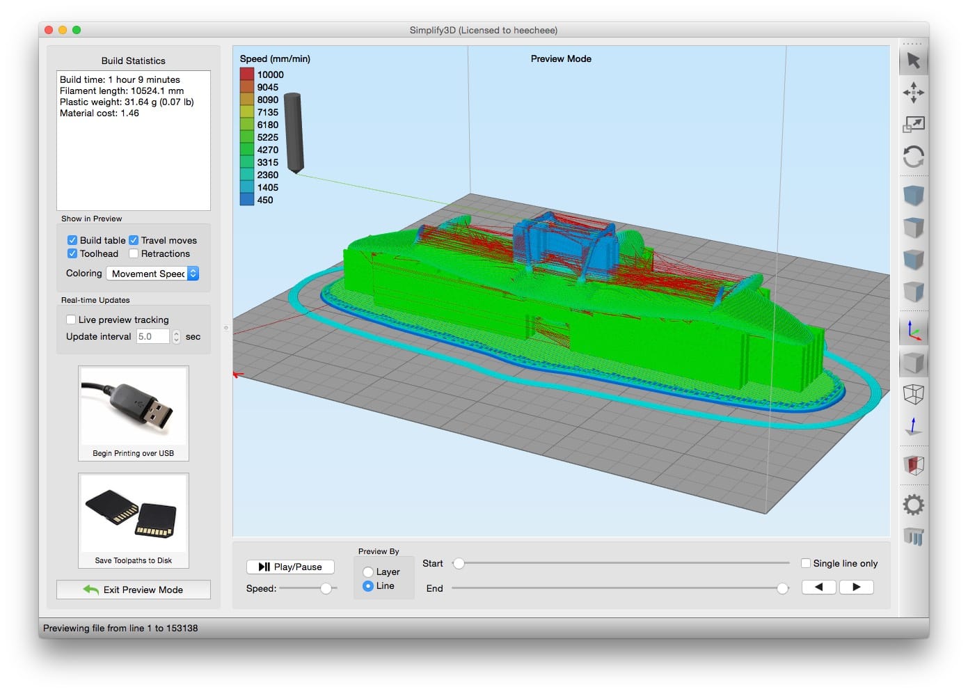Switch to wireframe cube rendering

[913, 395]
